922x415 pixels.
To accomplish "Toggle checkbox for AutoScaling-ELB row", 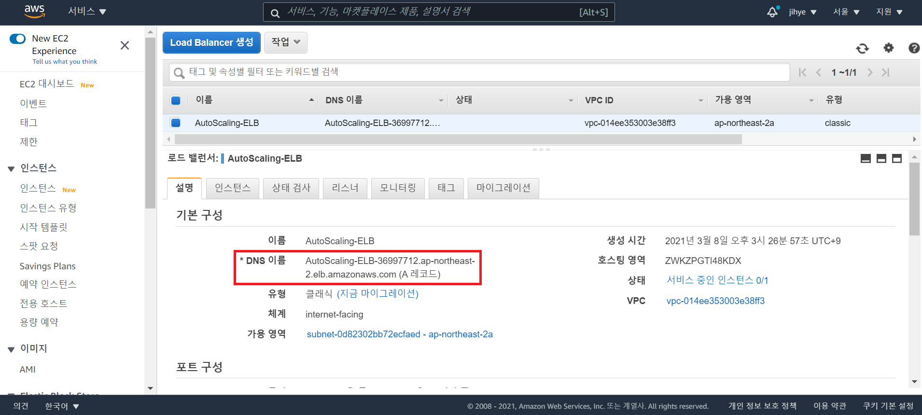I will (x=176, y=123).
